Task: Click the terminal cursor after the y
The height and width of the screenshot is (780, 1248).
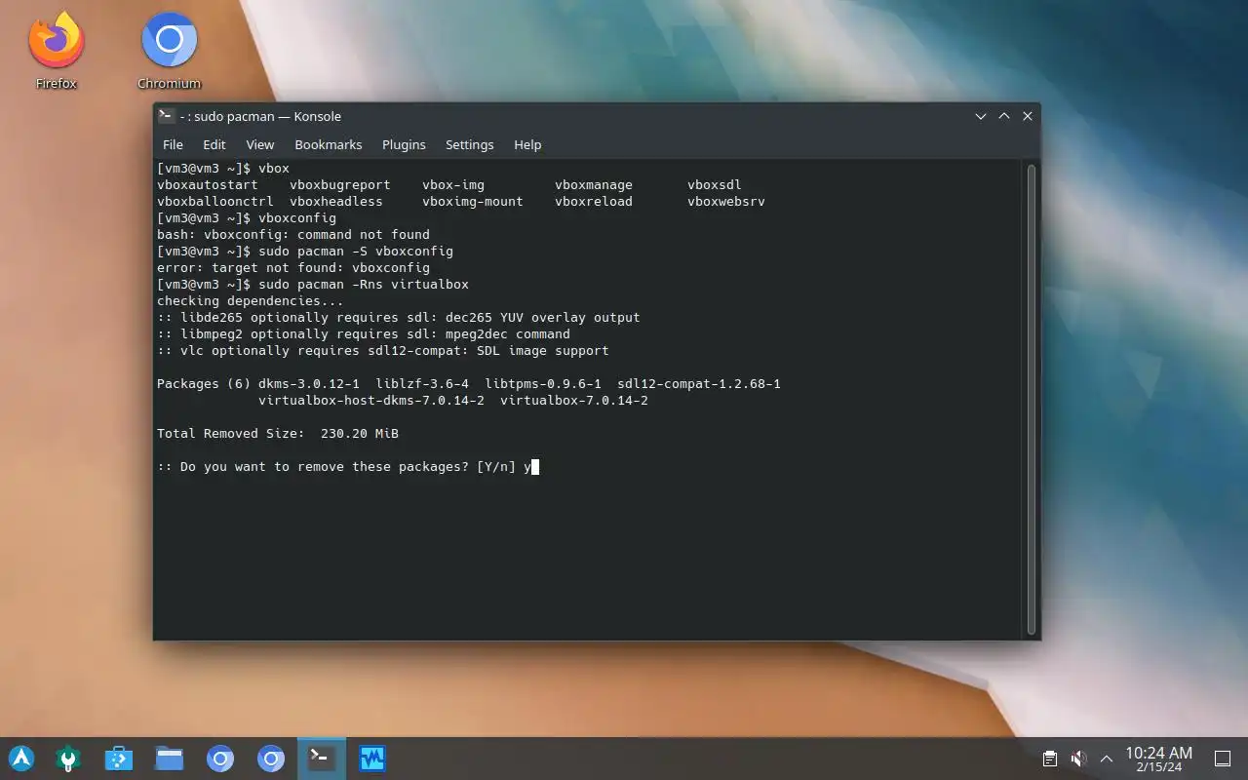Action: [x=535, y=467]
